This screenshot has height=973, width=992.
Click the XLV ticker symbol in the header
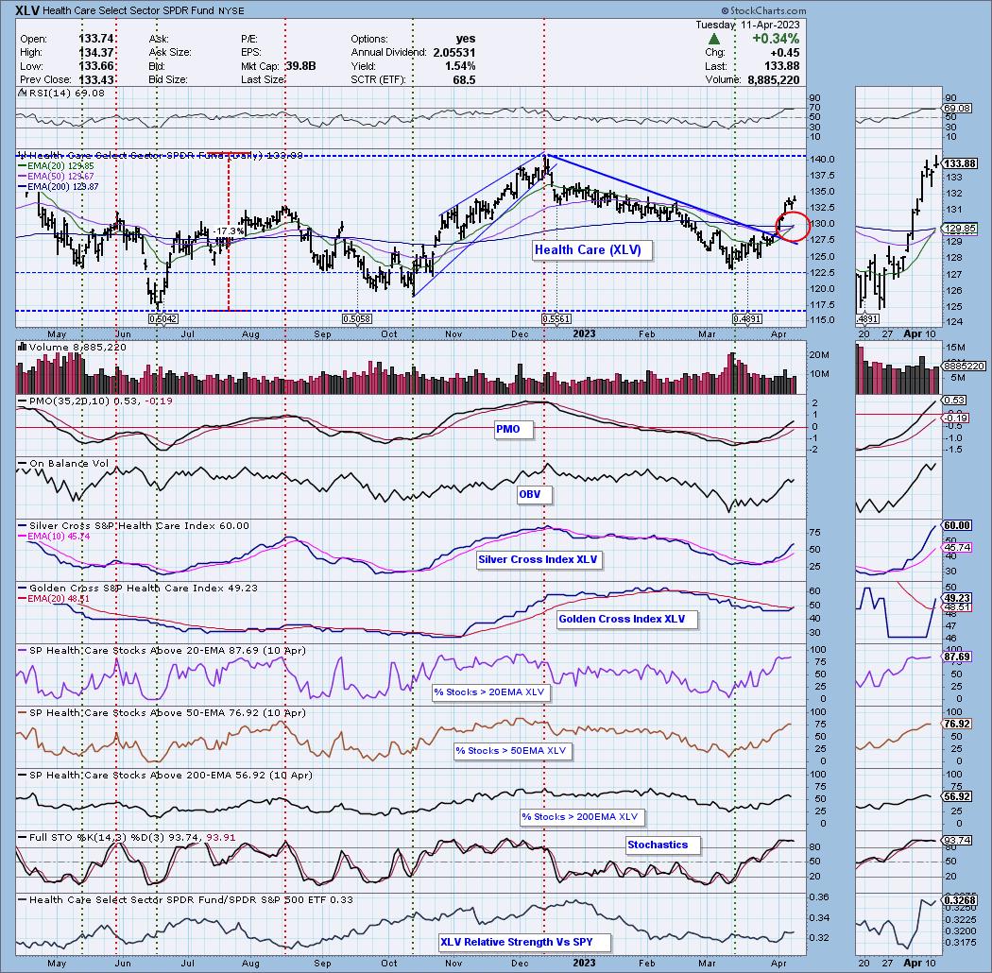tap(27, 10)
